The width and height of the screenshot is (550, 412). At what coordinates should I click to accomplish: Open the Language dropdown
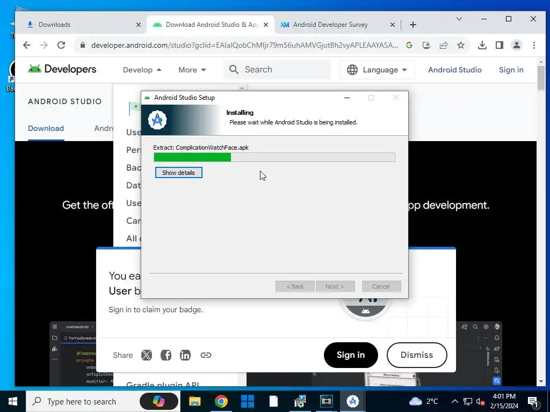pos(377,70)
